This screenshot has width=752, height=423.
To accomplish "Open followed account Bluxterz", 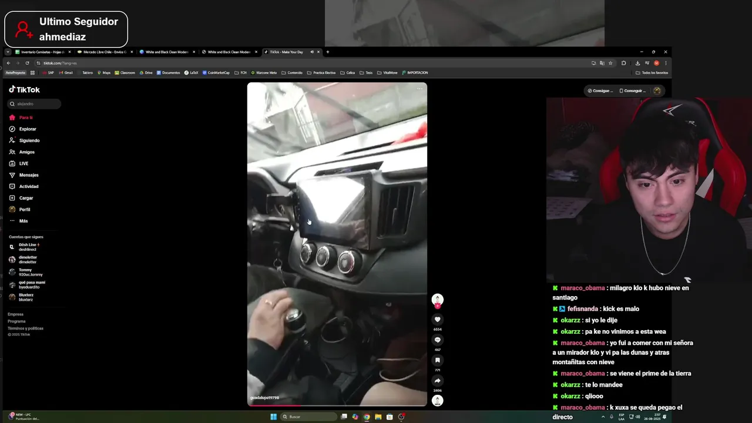I will [x=22, y=297].
